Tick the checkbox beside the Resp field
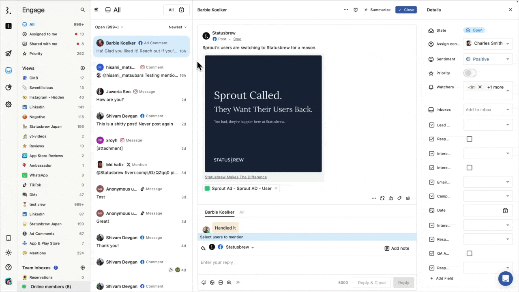This screenshot has width=519, height=292. click(x=469, y=139)
